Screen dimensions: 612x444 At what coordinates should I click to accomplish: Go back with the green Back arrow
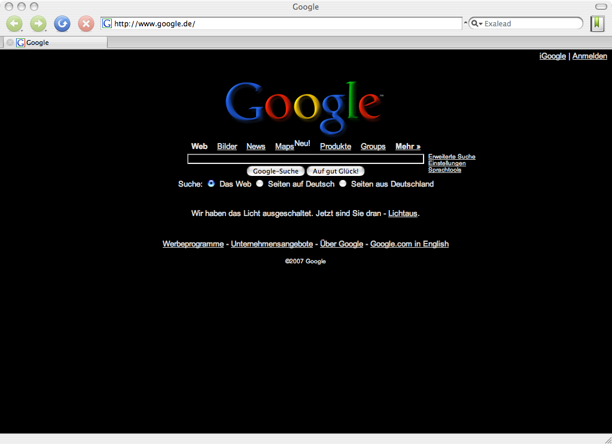(x=14, y=24)
